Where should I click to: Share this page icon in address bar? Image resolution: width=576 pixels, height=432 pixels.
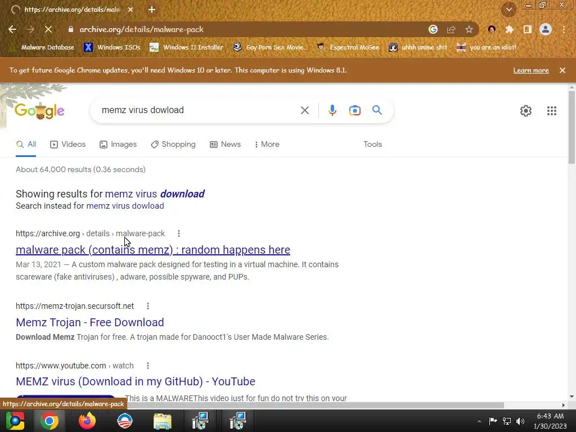[451, 29]
